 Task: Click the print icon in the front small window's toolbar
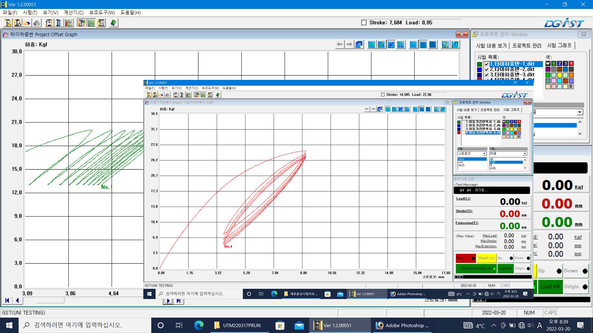(x=167, y=95)
